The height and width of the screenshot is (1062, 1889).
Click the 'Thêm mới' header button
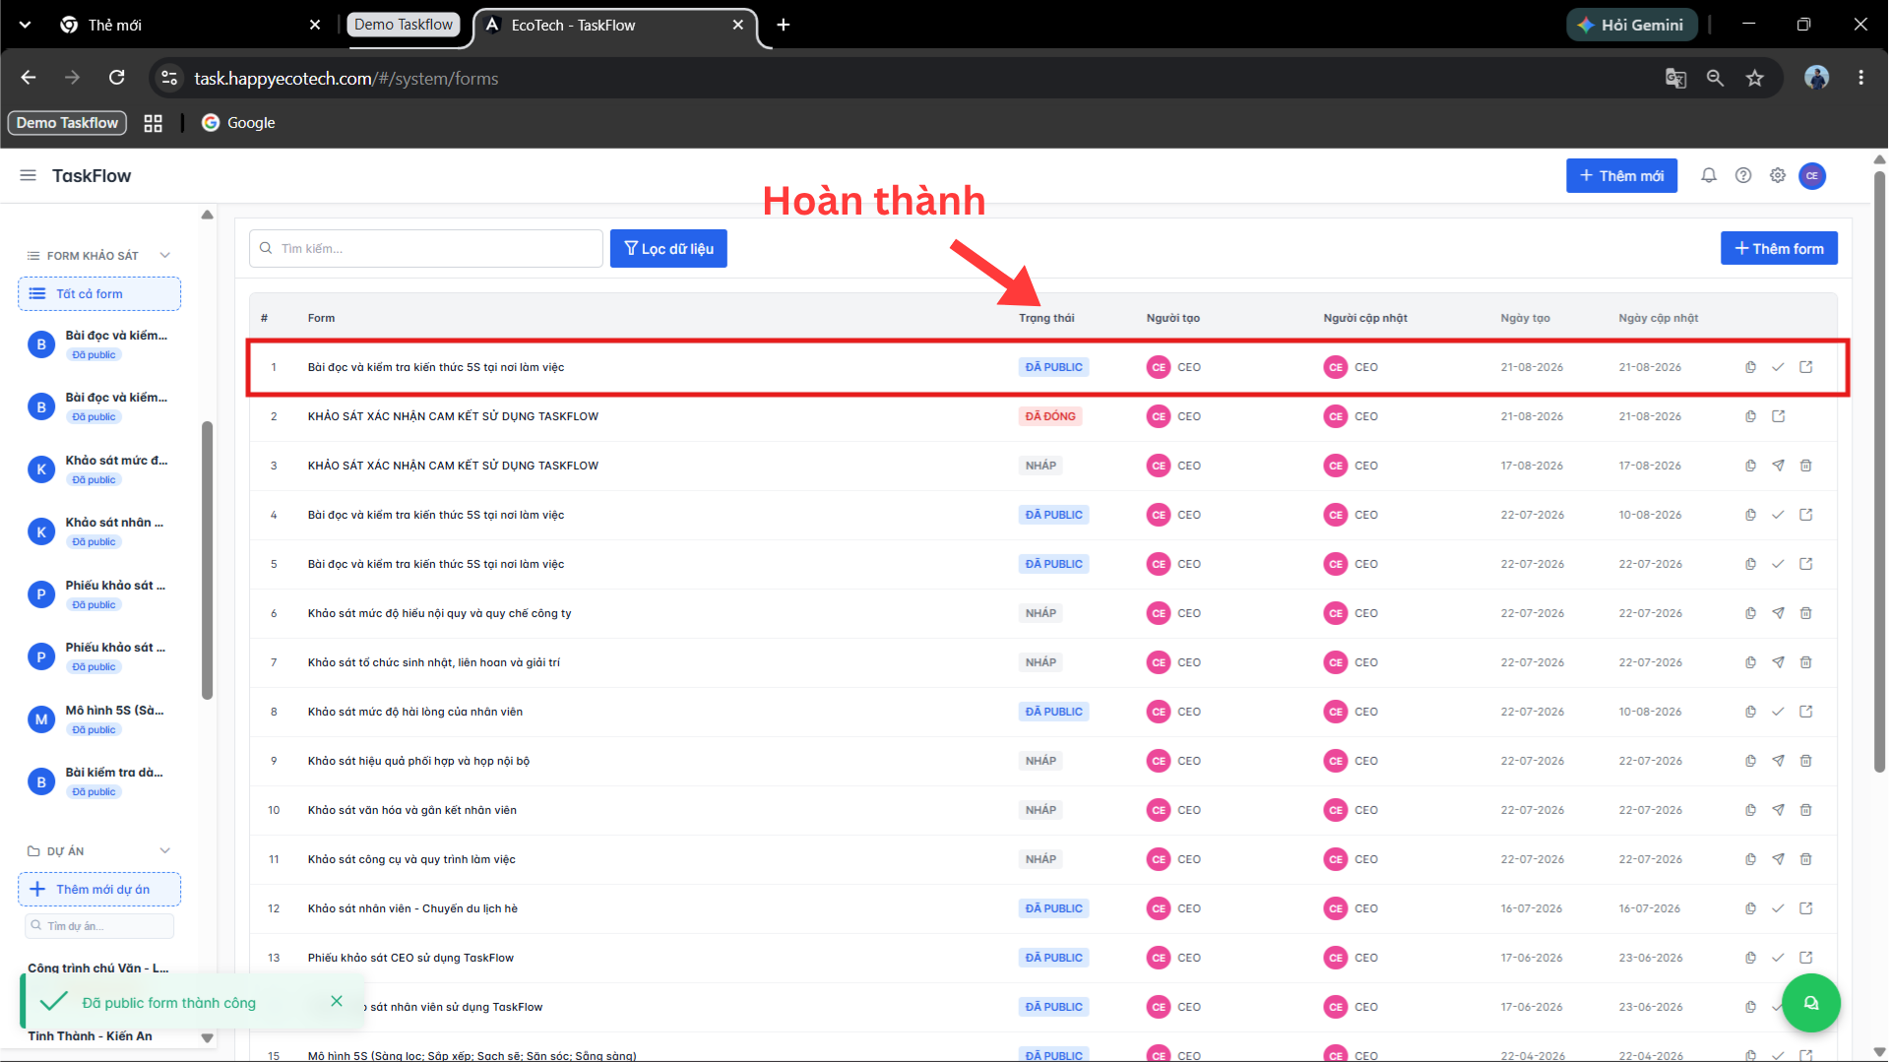1621,176
